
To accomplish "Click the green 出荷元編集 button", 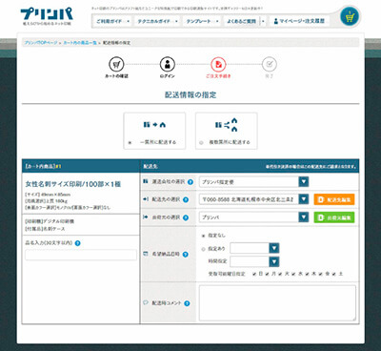I will click(334, 217).
